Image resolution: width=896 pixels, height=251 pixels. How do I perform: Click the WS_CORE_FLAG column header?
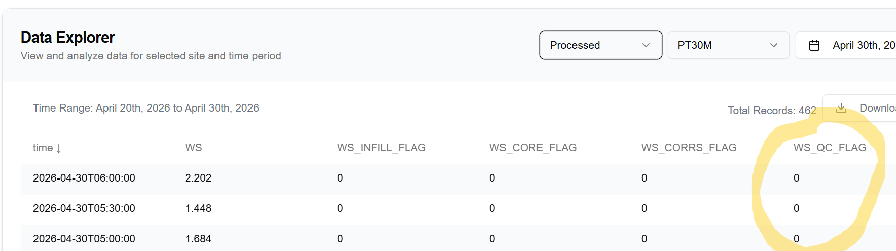click(533, 148)
